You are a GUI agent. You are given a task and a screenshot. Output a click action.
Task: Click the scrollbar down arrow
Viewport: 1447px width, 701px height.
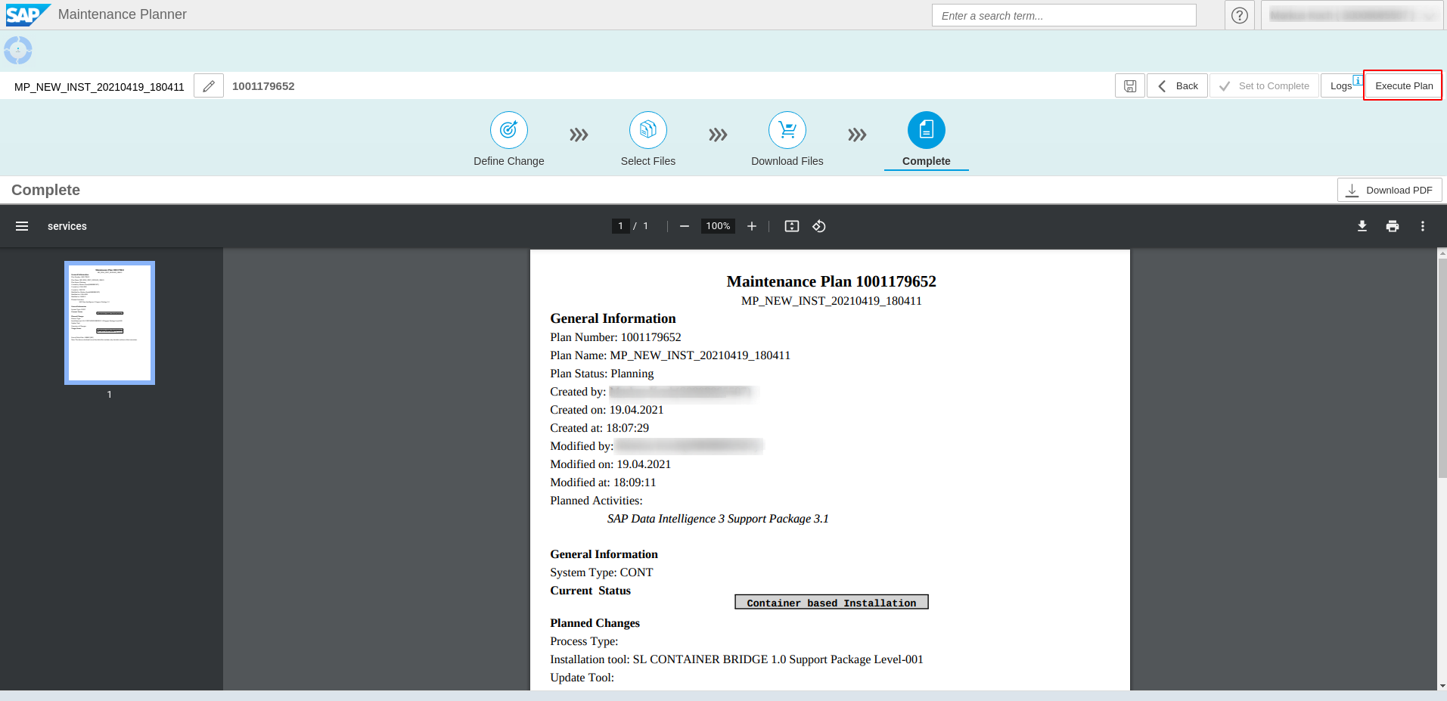pos(1442,686)
